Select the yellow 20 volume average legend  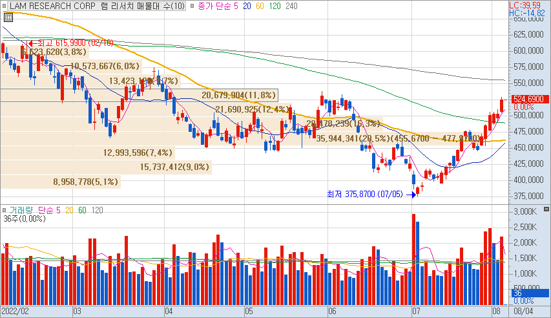pyautogui.click(x=69, y=210)
